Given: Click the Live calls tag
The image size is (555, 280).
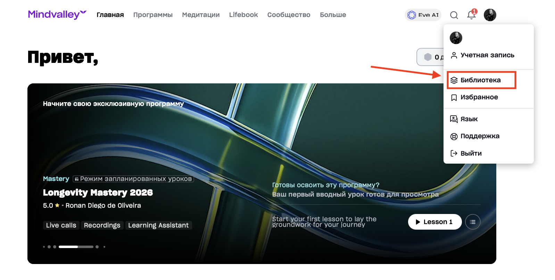Looking at the screenshot, I should tap(61, 225).
